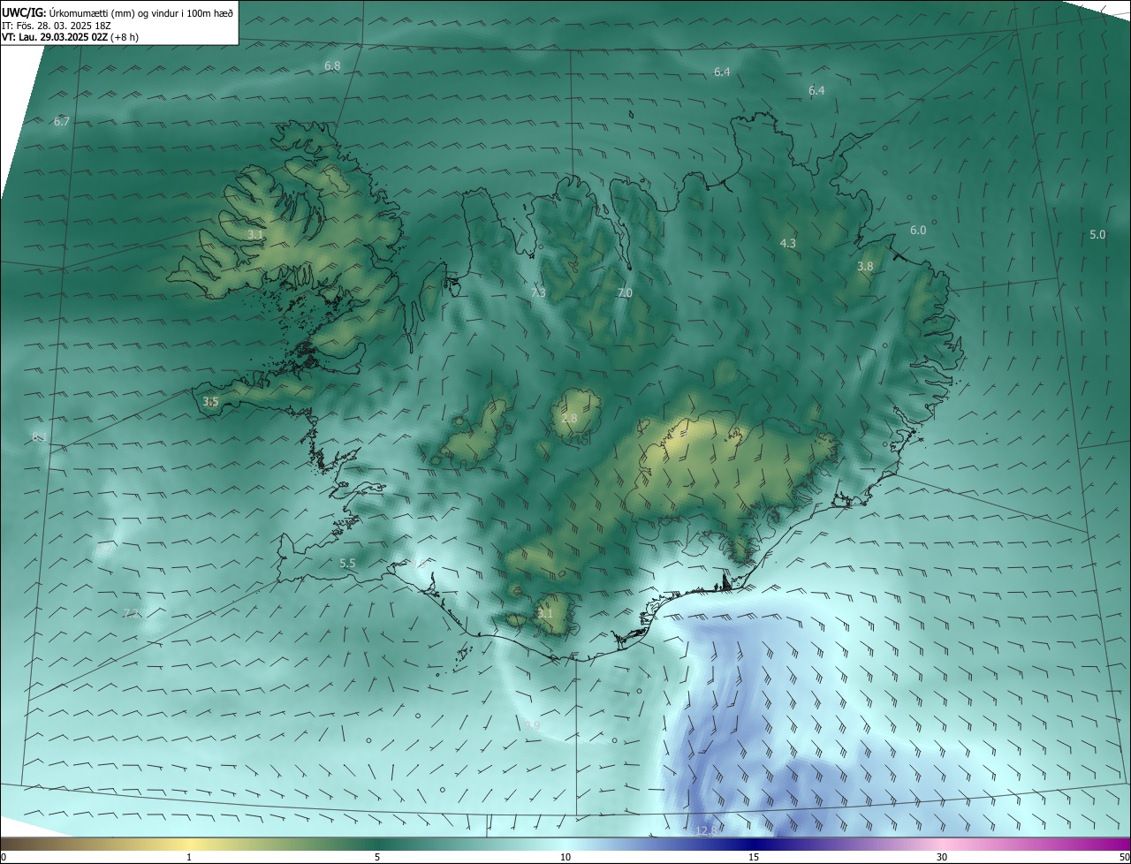Click the 5.5 value on the map
Viewport: 1131px width, 864px height.
[347, 563]
